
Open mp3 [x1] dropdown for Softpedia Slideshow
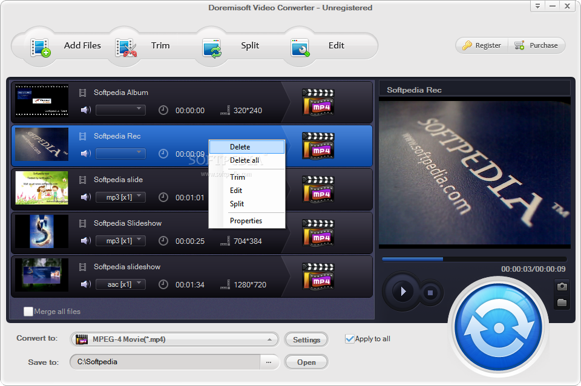tap(120, 241)
